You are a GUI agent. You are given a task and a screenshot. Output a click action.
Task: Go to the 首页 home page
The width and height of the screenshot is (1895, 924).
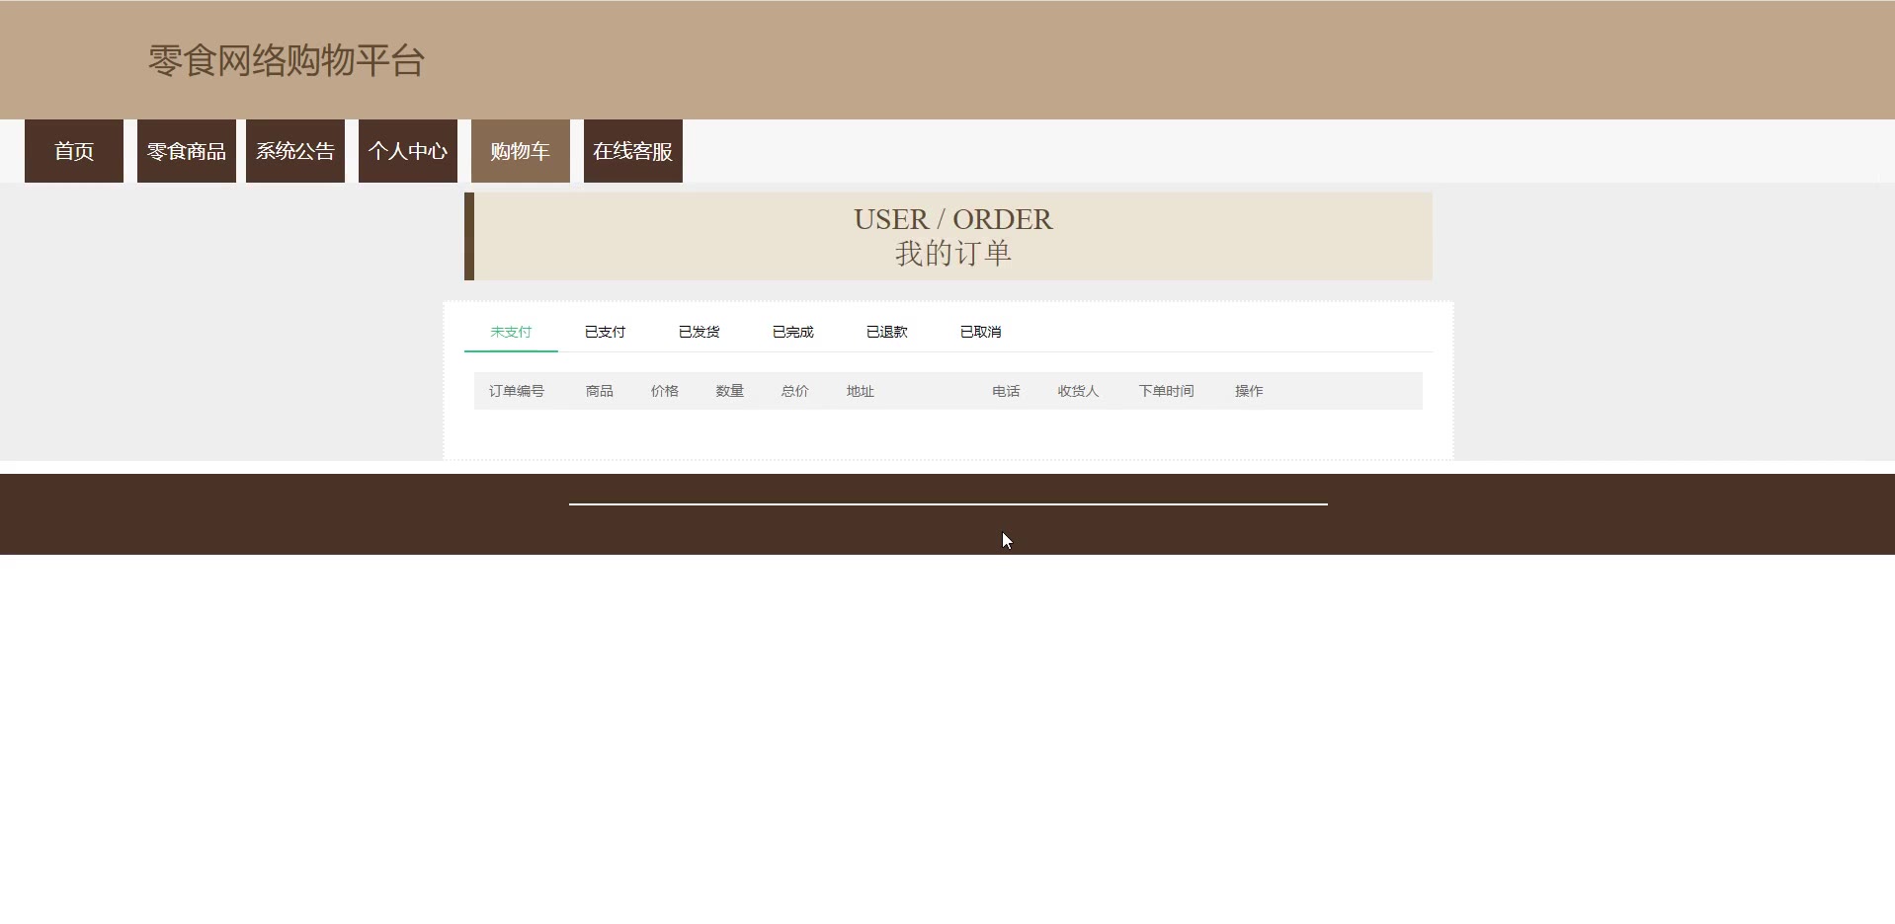click(x=74, y=151)
